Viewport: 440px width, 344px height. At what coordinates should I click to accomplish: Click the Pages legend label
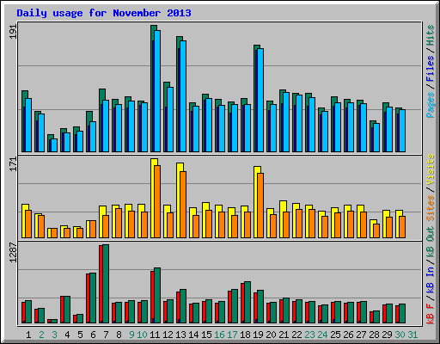point(430,105)
